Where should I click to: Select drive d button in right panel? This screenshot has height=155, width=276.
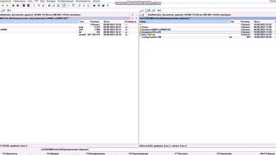tap(147, 10)
